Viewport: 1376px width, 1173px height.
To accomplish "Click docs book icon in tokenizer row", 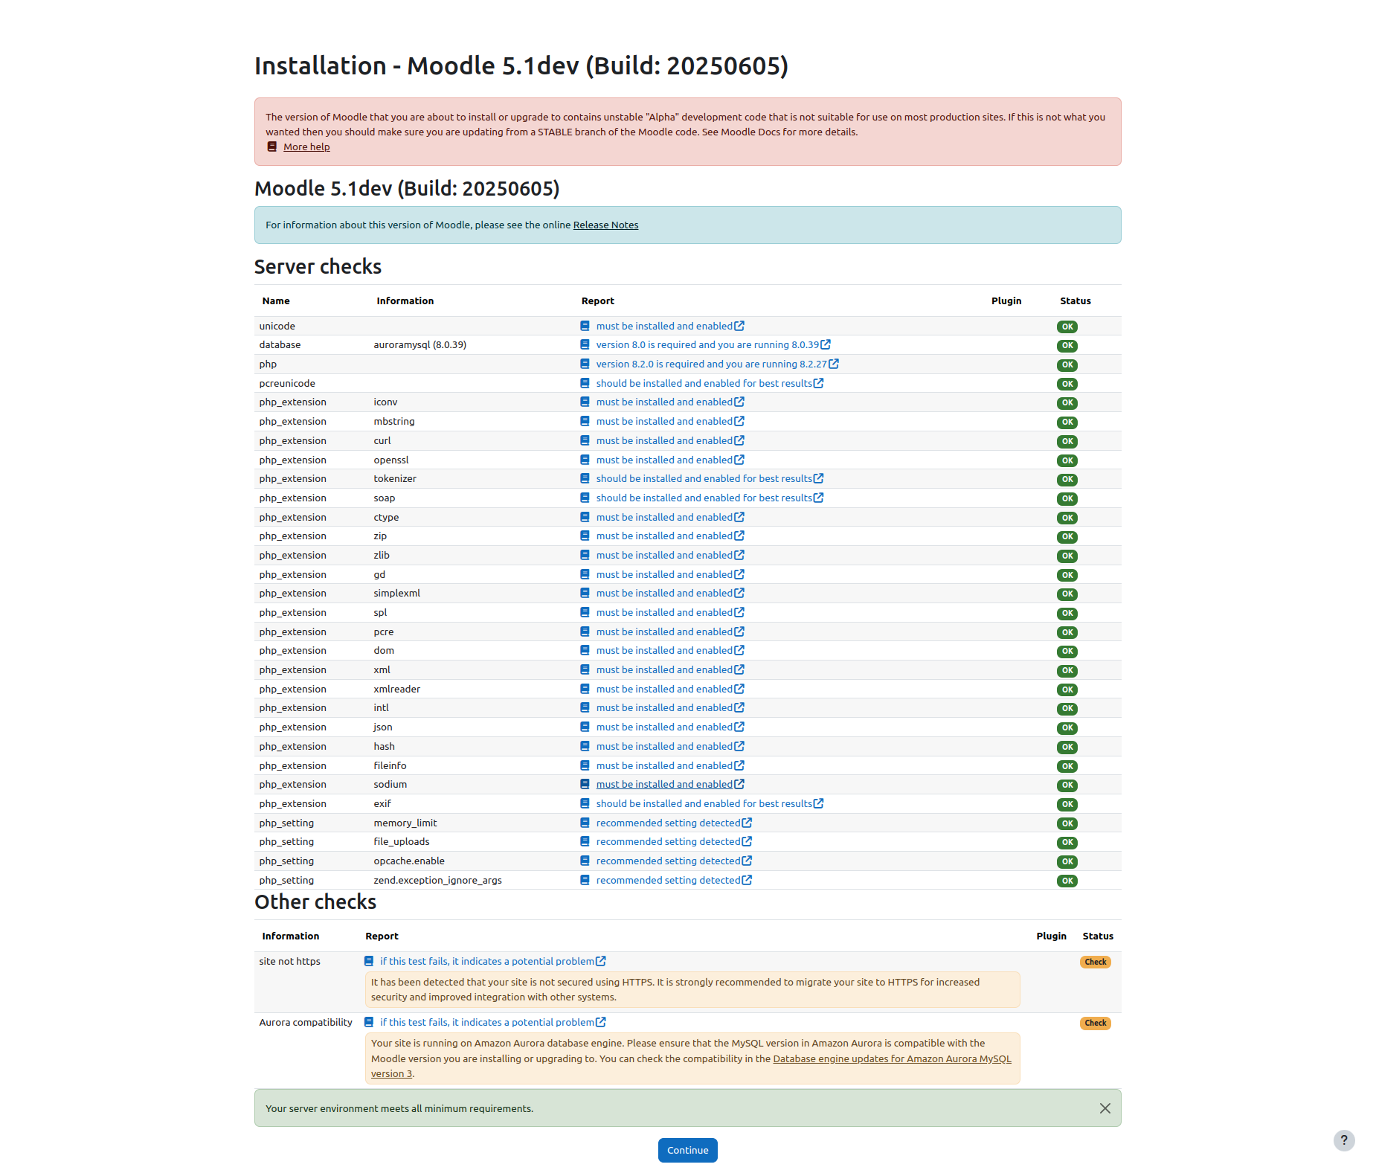I will (585, 478).
